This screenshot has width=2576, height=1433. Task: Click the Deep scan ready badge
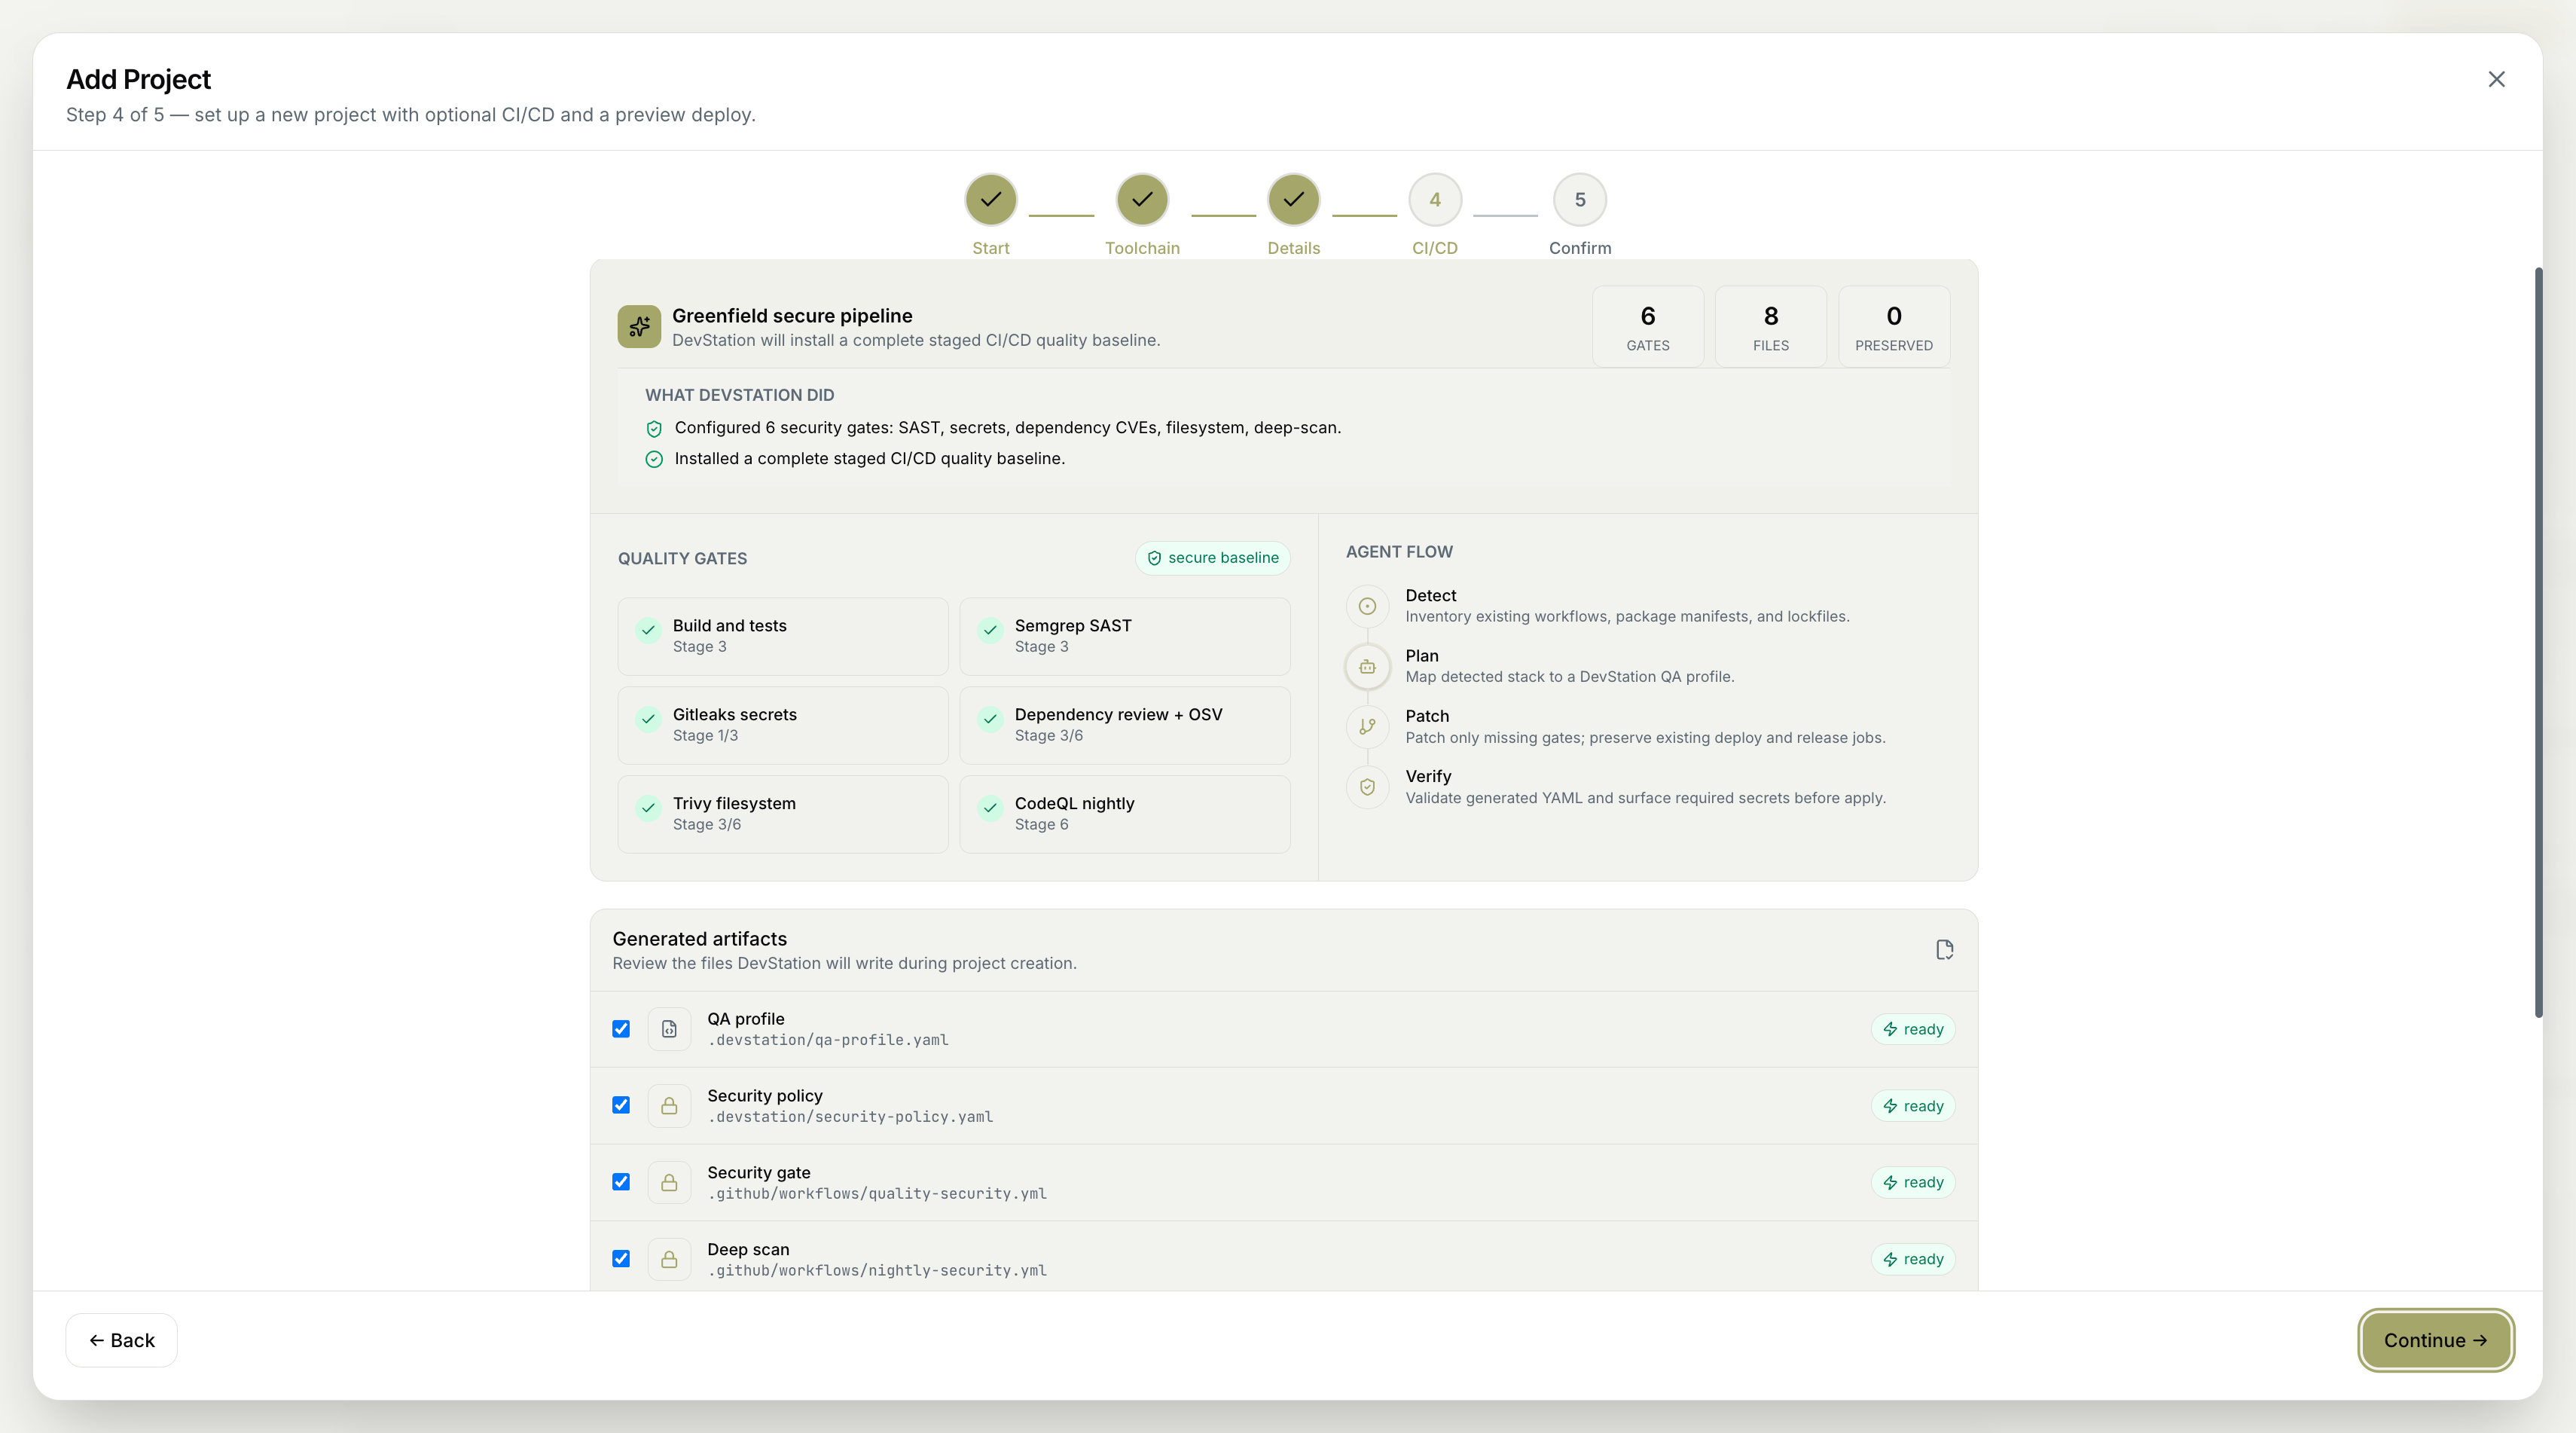coord(1913,1259)
